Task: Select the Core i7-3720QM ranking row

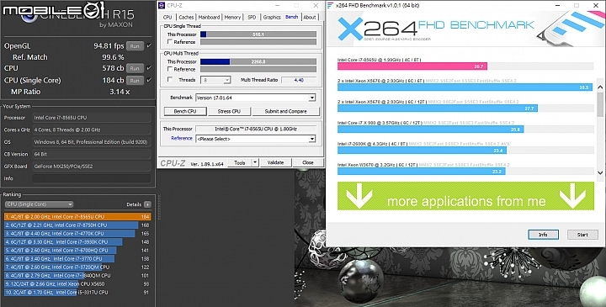Action: point(77,267)
